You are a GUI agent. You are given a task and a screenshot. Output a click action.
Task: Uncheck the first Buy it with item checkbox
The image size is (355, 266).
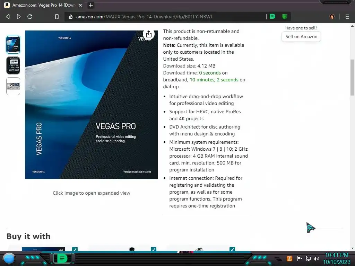point(75,249)
